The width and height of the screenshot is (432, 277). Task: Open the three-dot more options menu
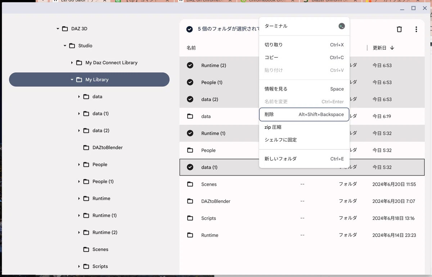pos(416,29)
